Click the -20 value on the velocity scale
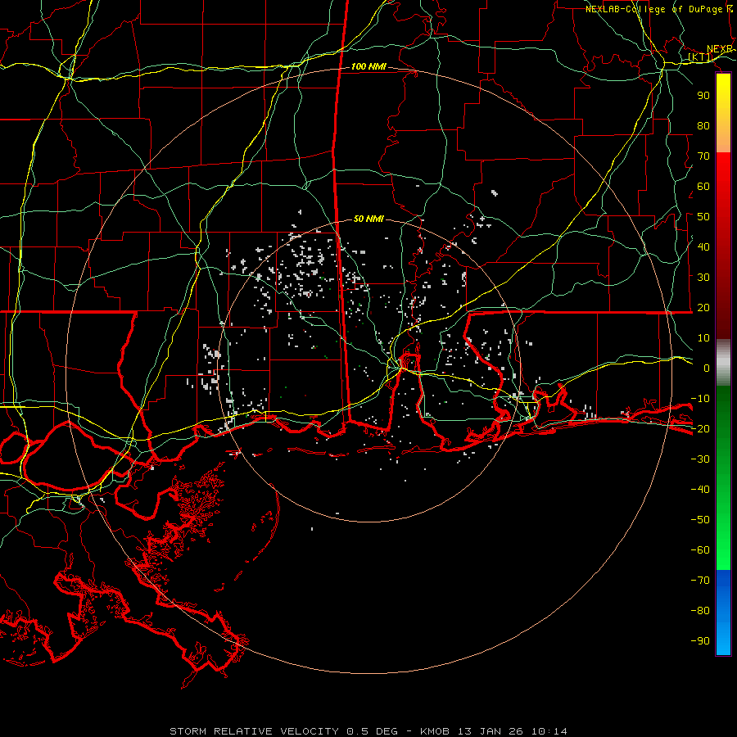This screenshot has width=737, height=737. pyautogui.click(x=700, y=428)
